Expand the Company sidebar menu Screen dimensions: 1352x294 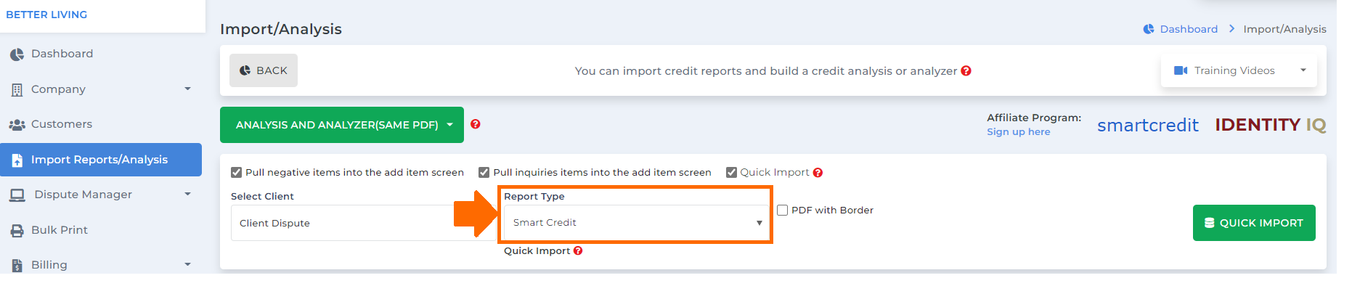[101, 89]
